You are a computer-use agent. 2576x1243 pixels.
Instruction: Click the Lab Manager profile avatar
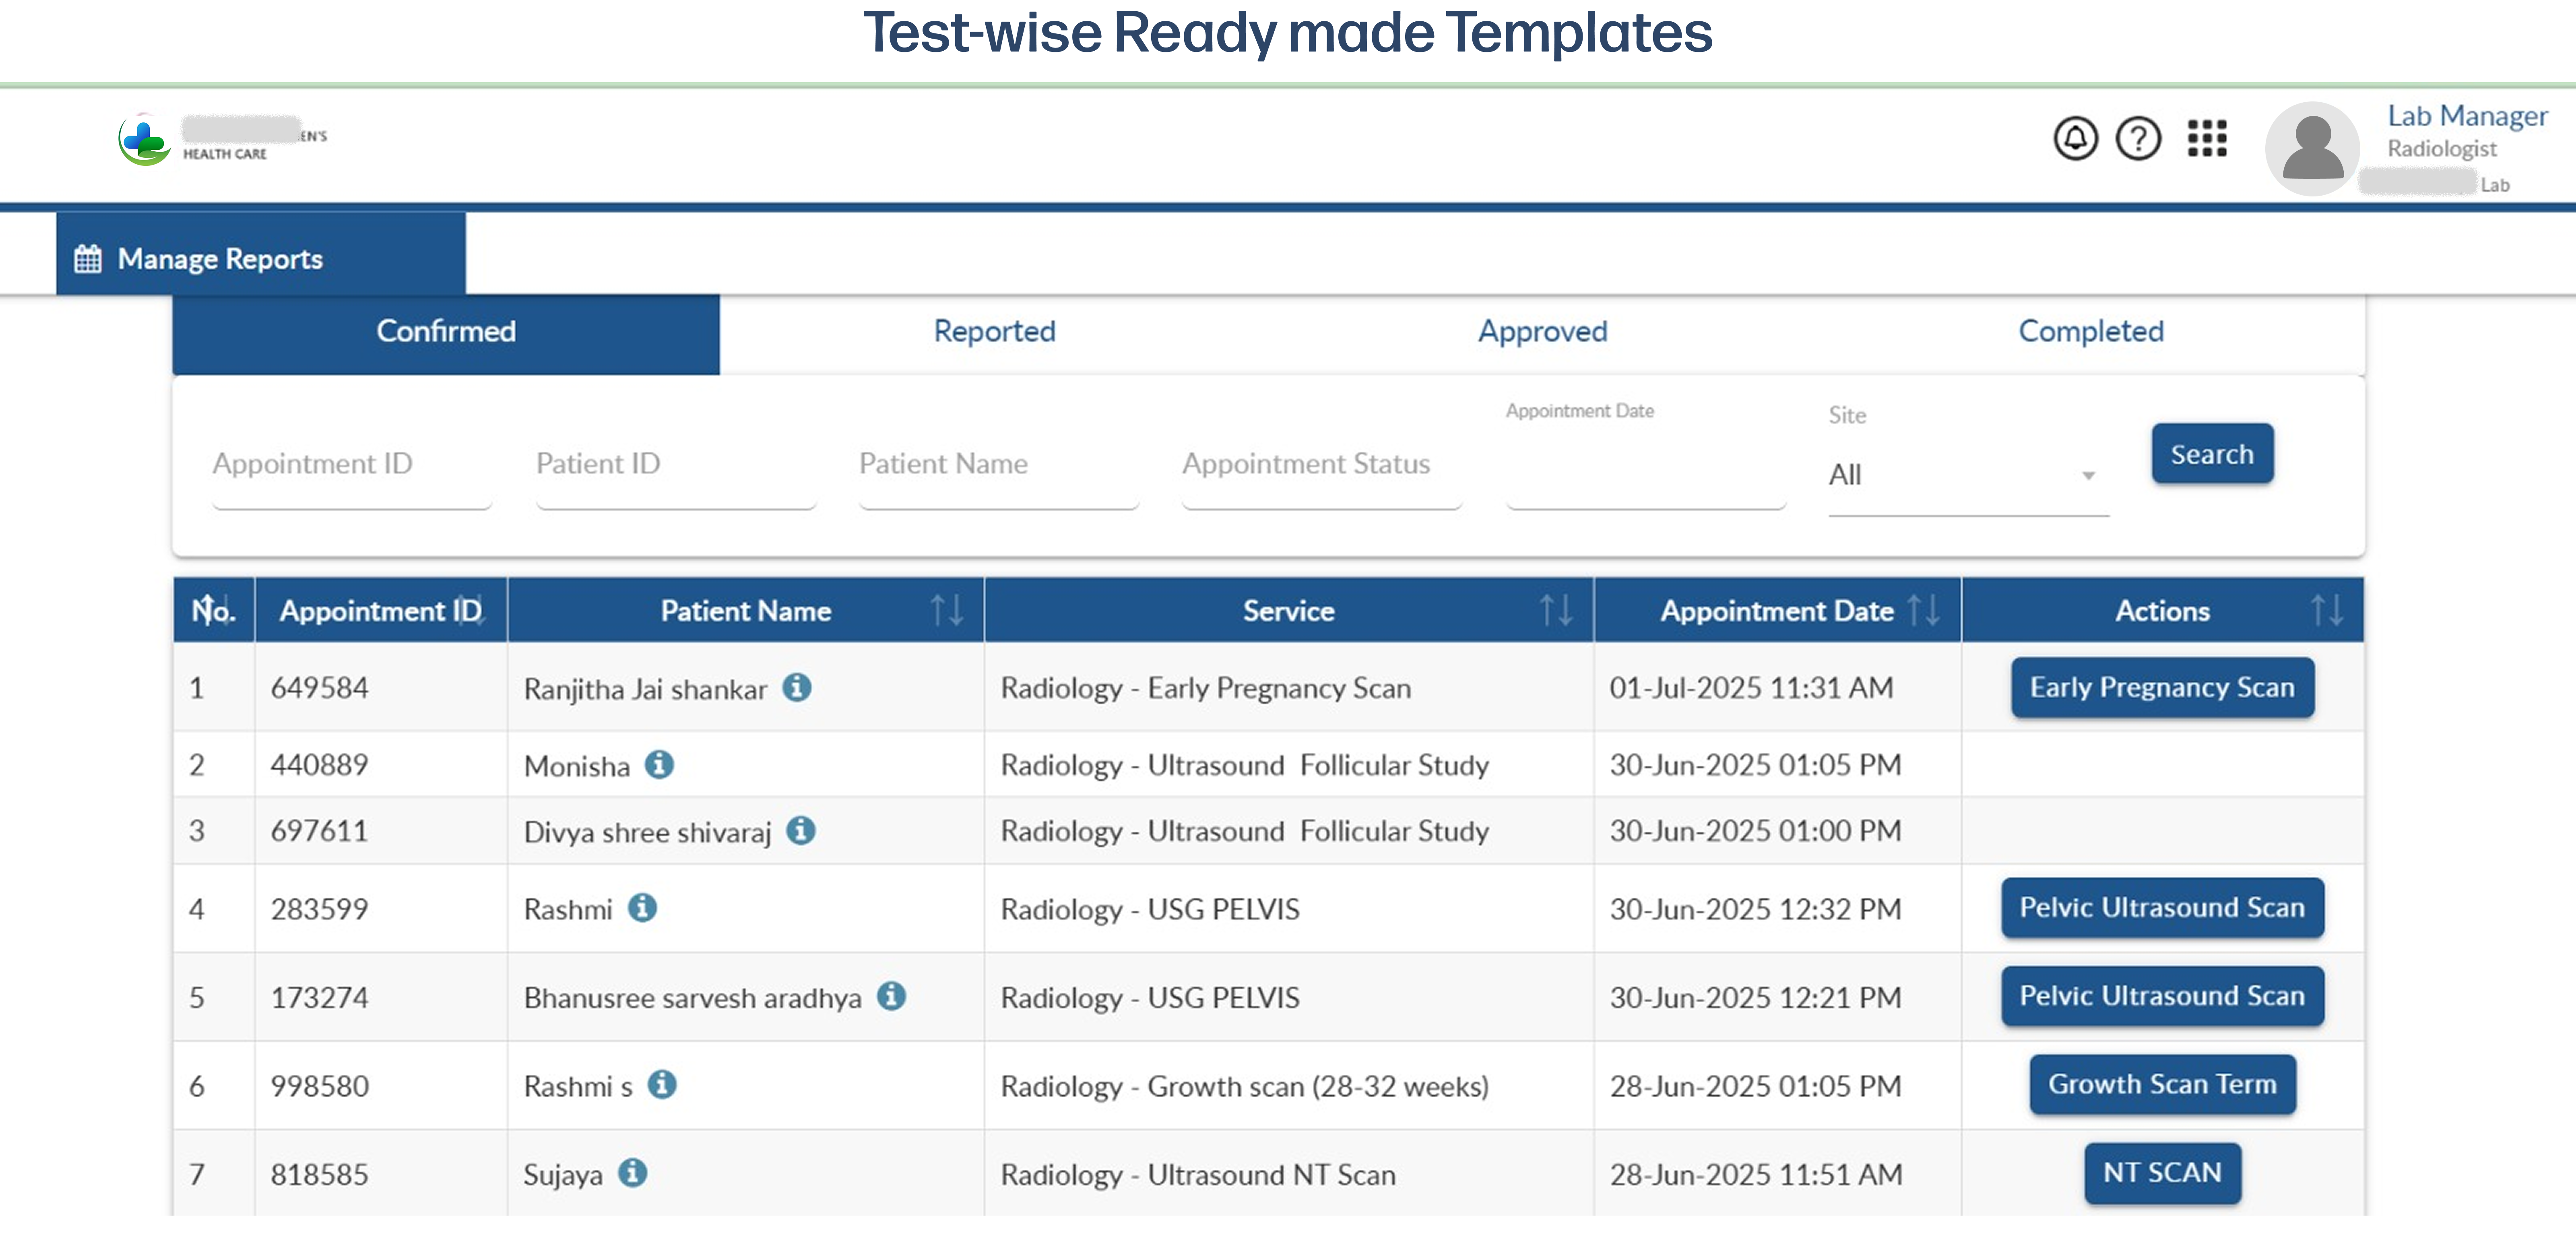click(x=2312, y=148)
